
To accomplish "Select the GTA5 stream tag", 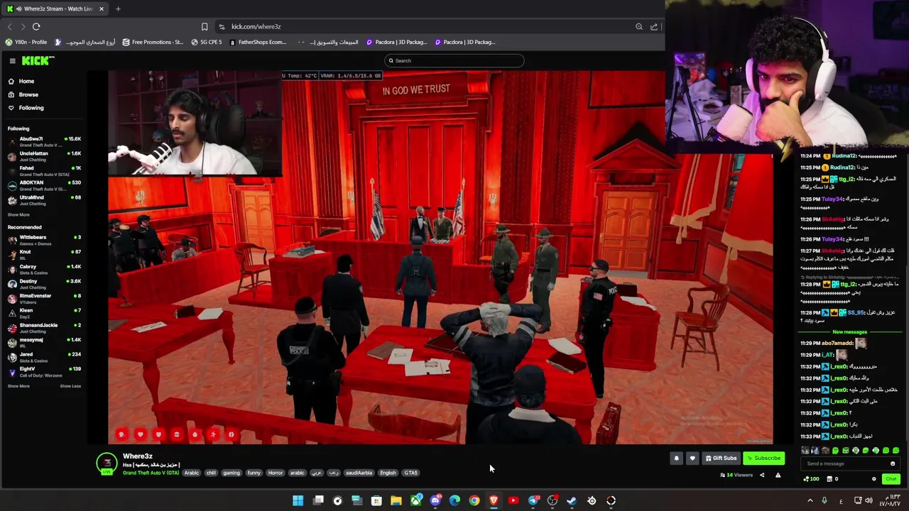I will coord(411,473).
